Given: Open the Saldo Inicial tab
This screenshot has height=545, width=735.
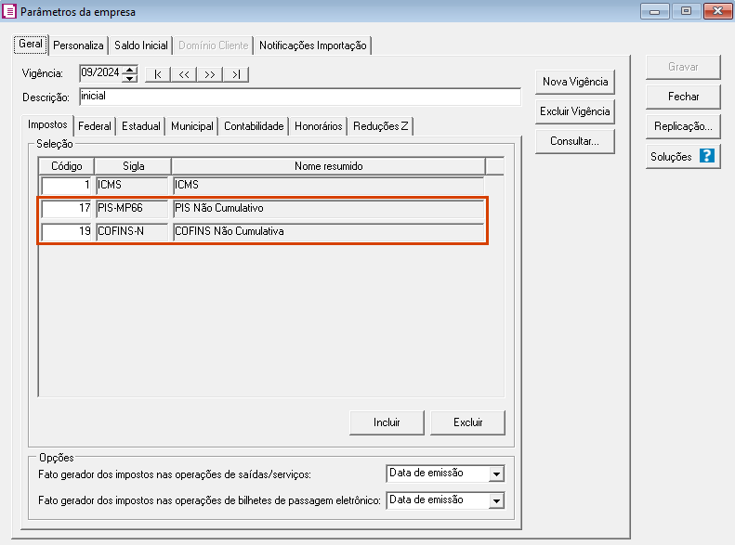Looking at the screenshot, I should coord(141,45).
